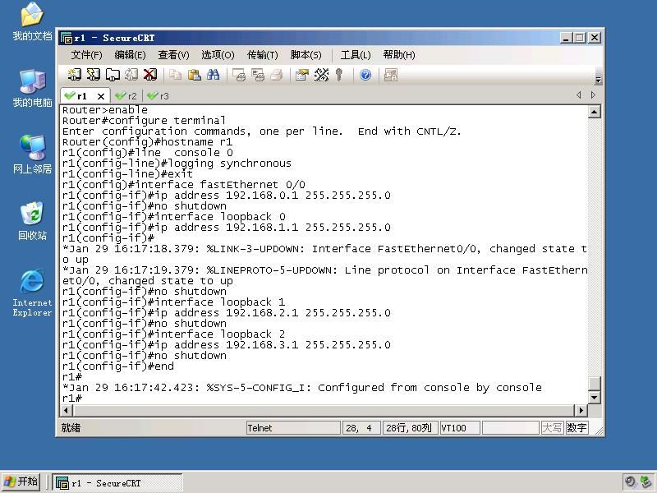Viewport: 657px width, 493px height.
Task: Click 'interface loopback 2' line
Action: pos(173,334)
